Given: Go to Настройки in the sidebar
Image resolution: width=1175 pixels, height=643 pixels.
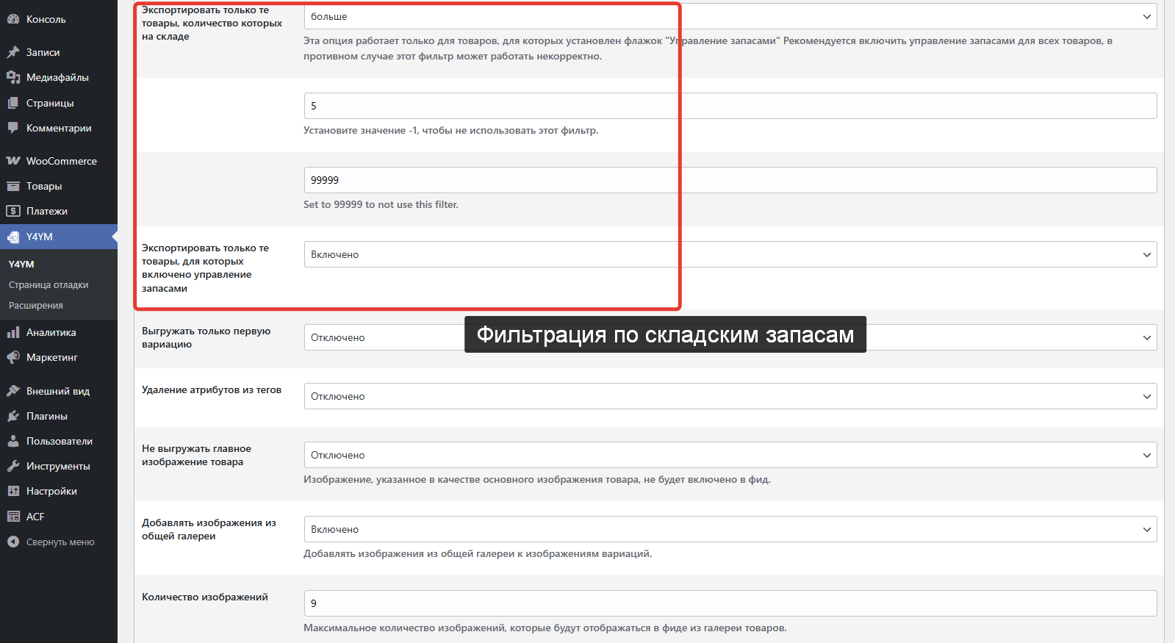Looking at the screenshot, I should tap(51, 491).
